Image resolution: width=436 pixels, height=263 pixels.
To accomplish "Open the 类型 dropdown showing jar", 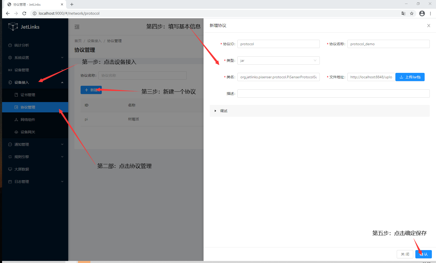I will tap(278, 60).
